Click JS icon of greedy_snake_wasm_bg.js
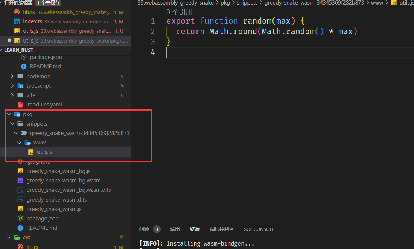This screenshot has height=249, width=414. tap(20, 171)
